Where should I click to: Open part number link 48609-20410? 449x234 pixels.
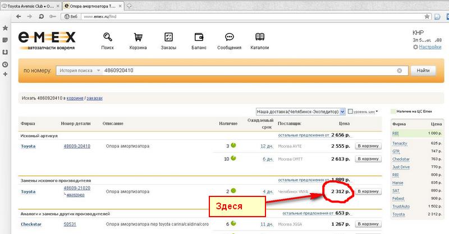pos(77,146)
